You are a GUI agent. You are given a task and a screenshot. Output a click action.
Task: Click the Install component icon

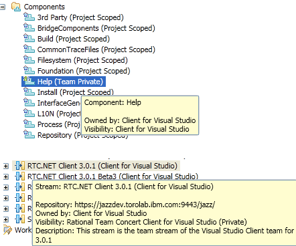29,92
